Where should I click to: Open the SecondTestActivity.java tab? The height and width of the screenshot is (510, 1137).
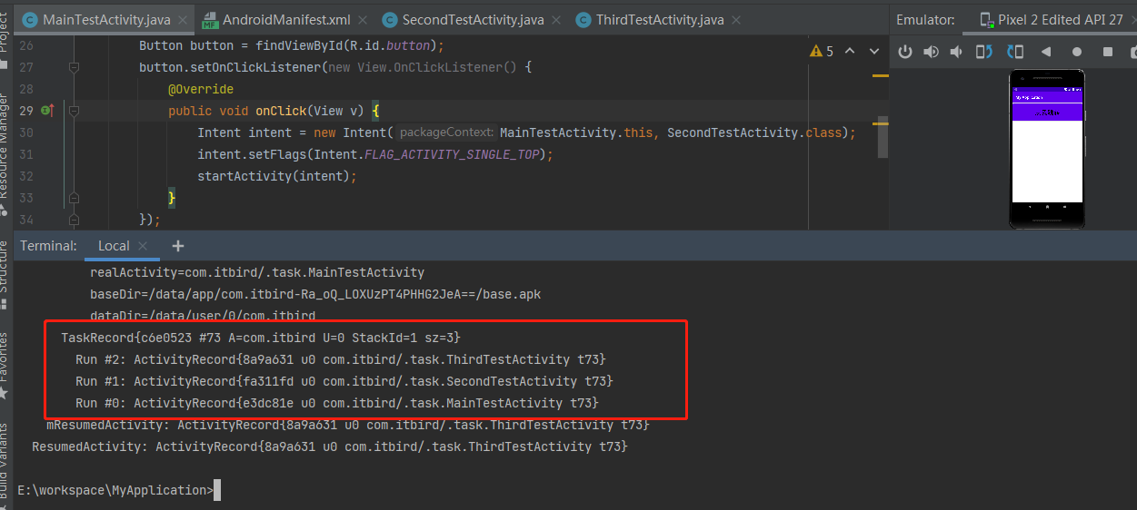coord(473,20)
